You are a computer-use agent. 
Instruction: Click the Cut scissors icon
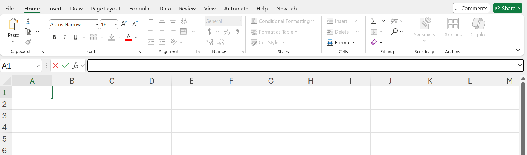pyautogui.click(x=28, y=21)
